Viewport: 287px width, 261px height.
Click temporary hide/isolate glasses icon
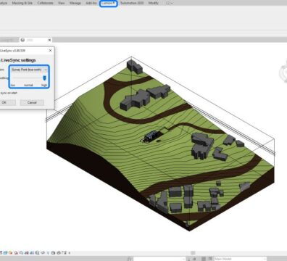(x=43, y=253)
